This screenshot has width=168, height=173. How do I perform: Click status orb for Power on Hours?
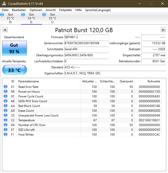[6, 91]
